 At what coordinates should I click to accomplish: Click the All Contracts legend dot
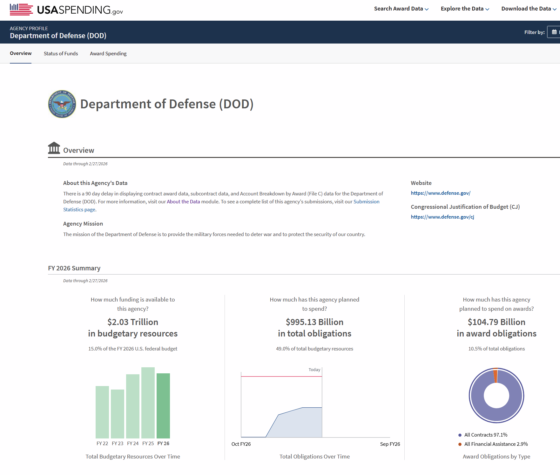pos(460,435)
